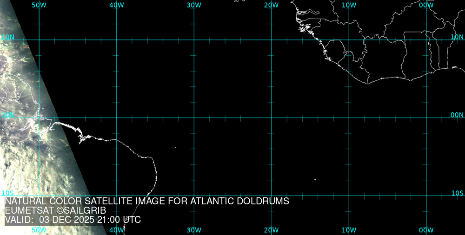This screenshot has height=235, width=465.
Task: Click the 10W longitude label at bottom
Action: click(x=349, y=230)
